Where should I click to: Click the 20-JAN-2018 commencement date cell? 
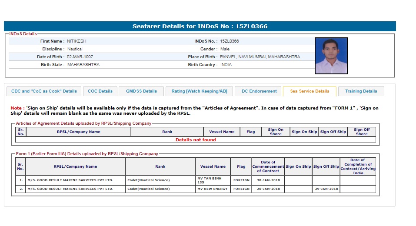click(268, 189)
